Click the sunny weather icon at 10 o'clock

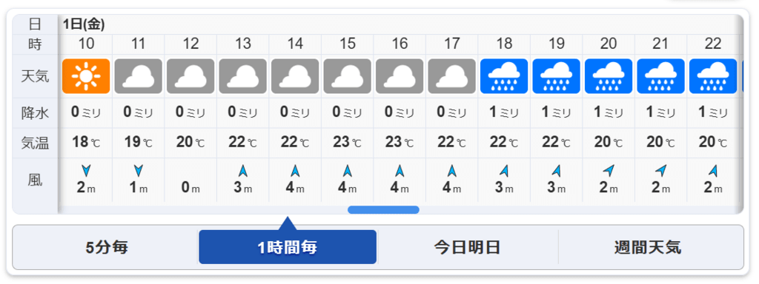pos(86,76)
